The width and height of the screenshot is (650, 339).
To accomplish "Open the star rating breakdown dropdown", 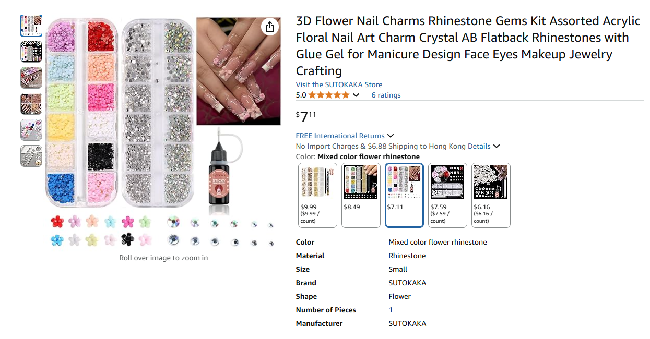I will click(x=356, y=95).
